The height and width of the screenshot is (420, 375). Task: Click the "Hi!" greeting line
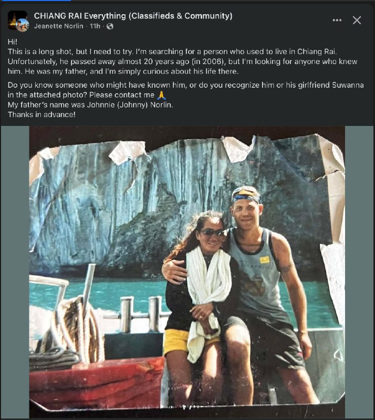pos(12,41)
